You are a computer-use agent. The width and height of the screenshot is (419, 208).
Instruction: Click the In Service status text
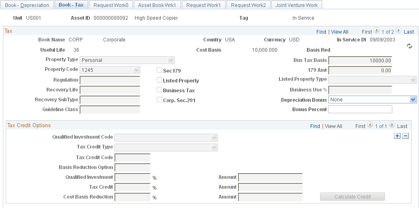(303, 18)
